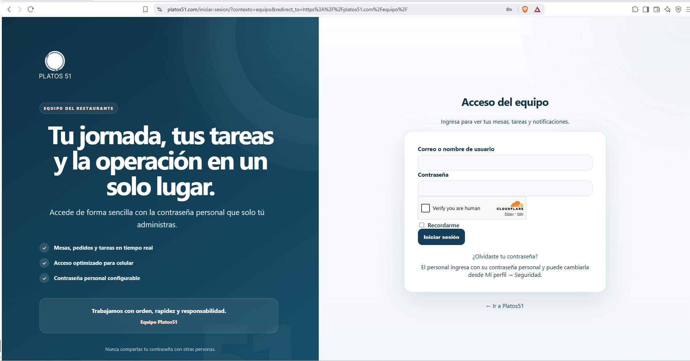Go back to the previous page

(9, 9)
